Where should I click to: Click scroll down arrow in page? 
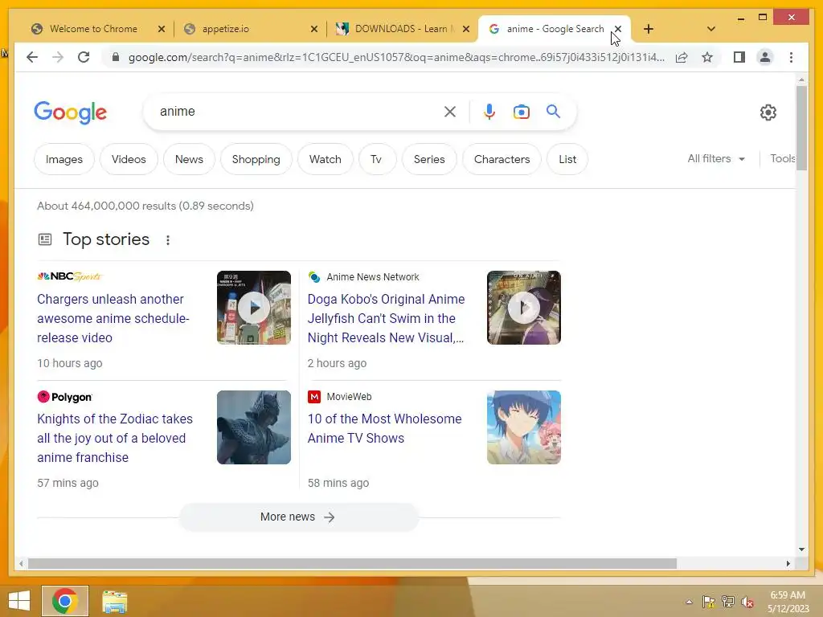point(801,550)
